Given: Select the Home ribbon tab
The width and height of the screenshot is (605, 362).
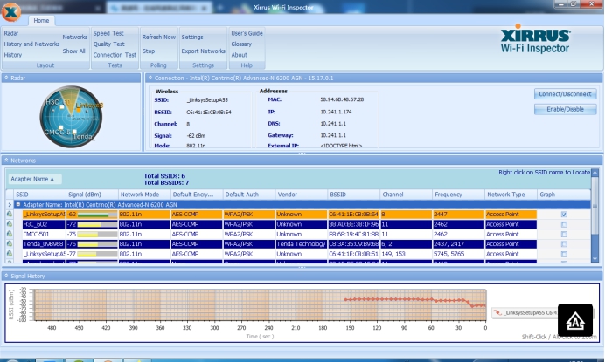Looking at the screenshot, I should 41,20.
